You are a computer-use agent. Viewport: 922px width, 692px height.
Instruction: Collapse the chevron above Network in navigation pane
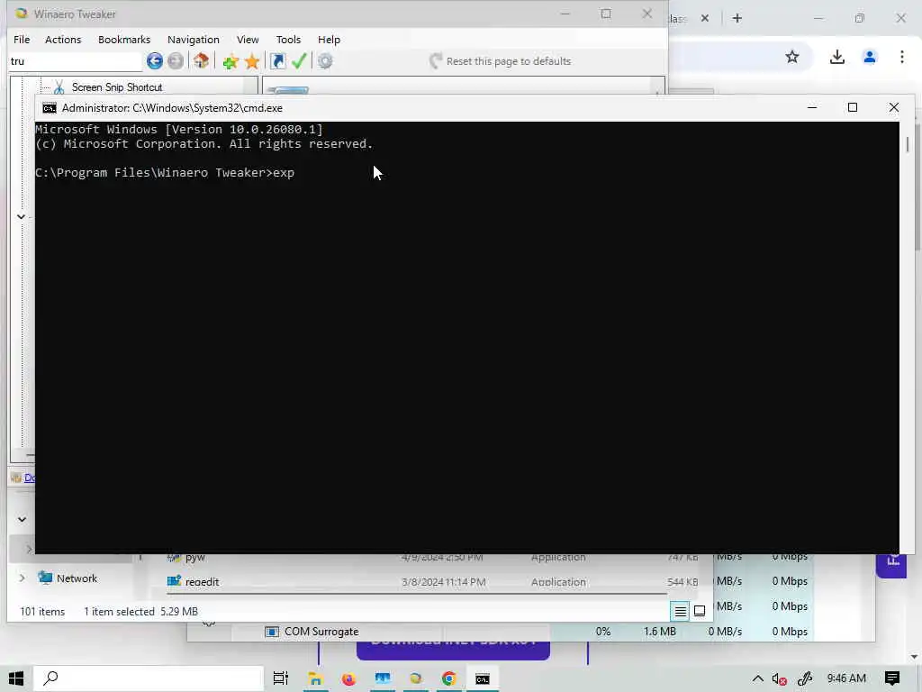(22, 520)
